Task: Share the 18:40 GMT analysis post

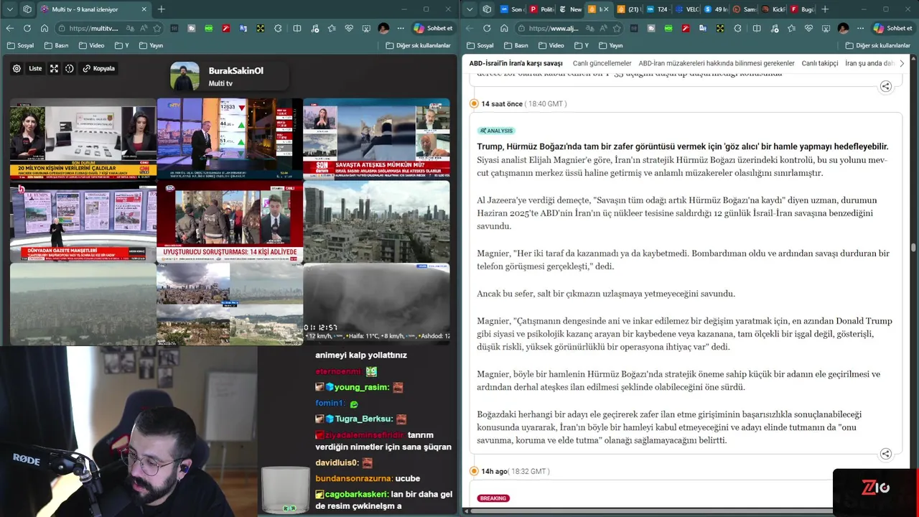Action: click(885, 454)
